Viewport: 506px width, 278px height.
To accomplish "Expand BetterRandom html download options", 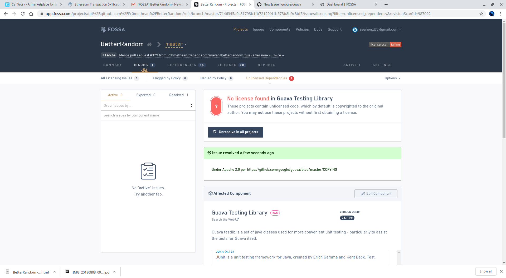I will click(55, 272).
